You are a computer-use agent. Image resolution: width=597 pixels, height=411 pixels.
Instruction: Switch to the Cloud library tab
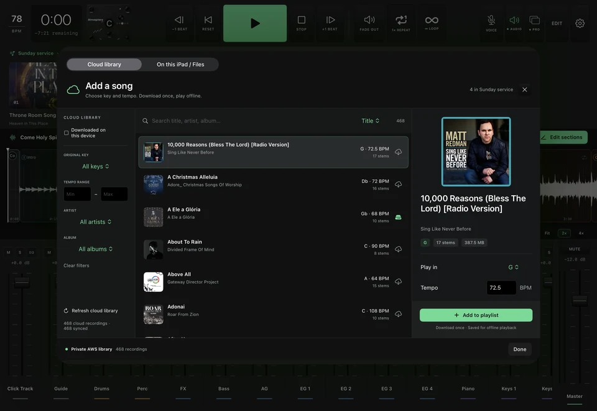[104, 64]
